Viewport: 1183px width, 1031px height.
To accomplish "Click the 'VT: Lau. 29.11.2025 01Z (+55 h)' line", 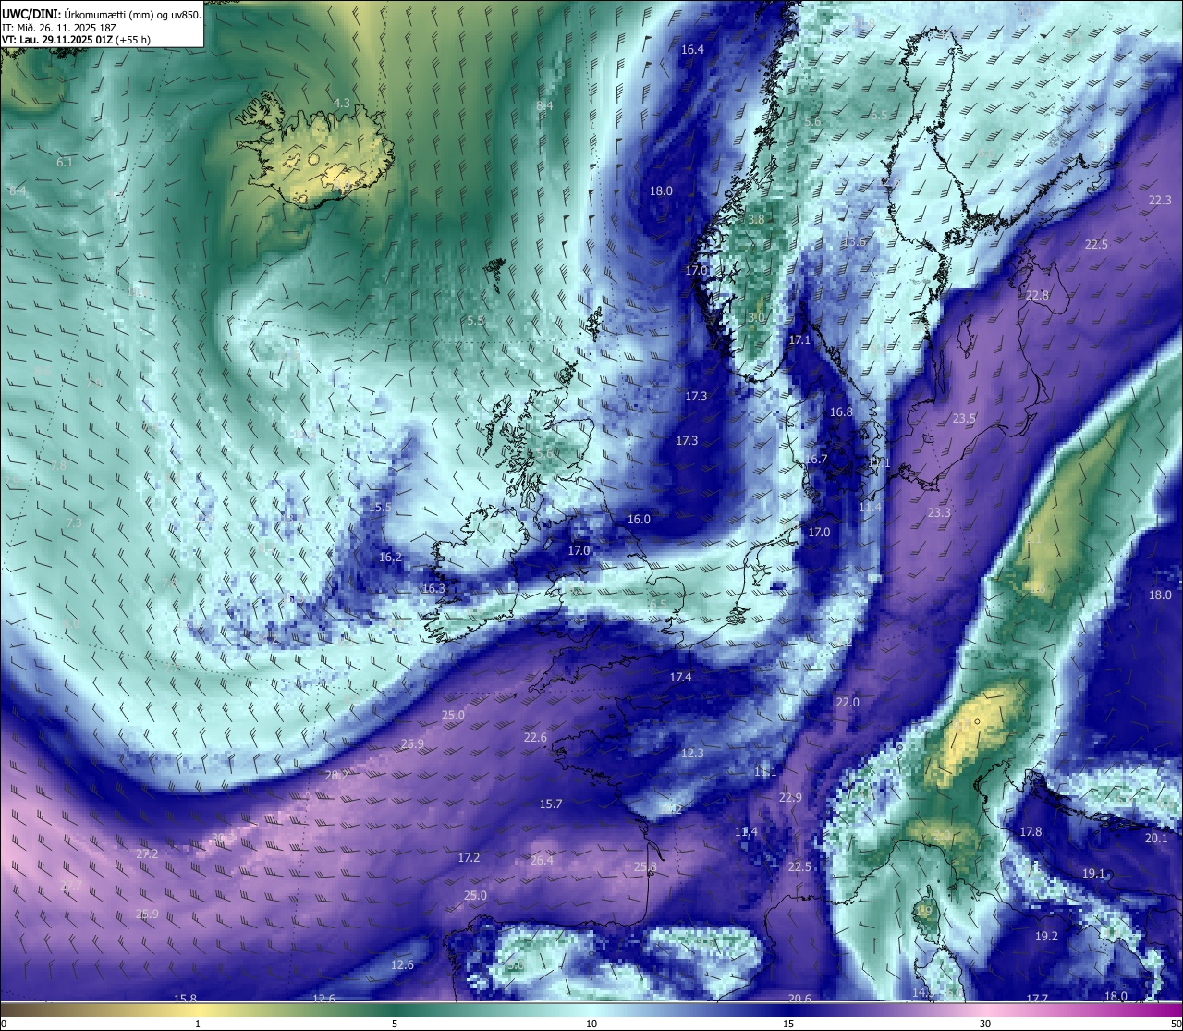I will 77,40.
